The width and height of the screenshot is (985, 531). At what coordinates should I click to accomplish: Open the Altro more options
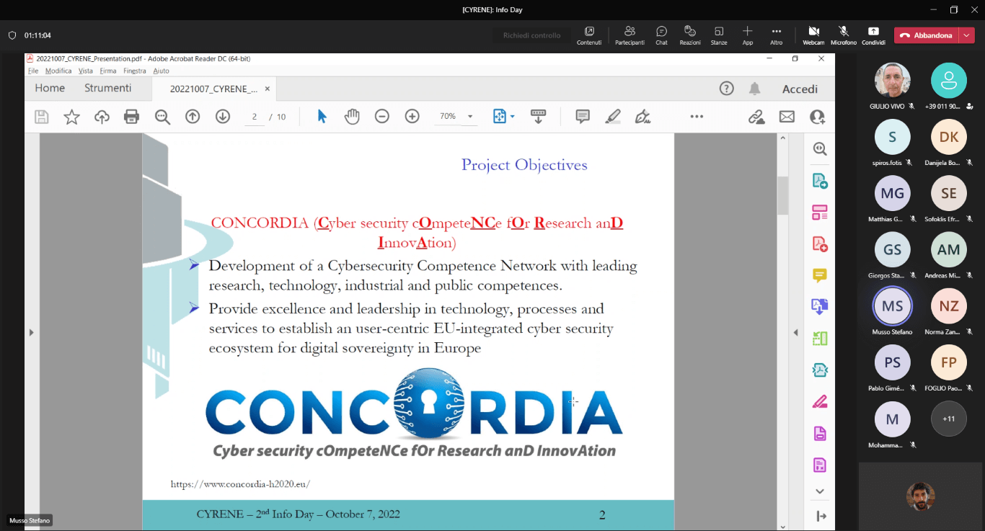[x=777, y=35]
